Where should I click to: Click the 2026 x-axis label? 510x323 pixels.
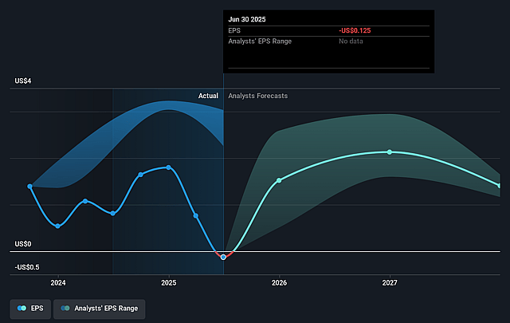[x=279, y=283]
